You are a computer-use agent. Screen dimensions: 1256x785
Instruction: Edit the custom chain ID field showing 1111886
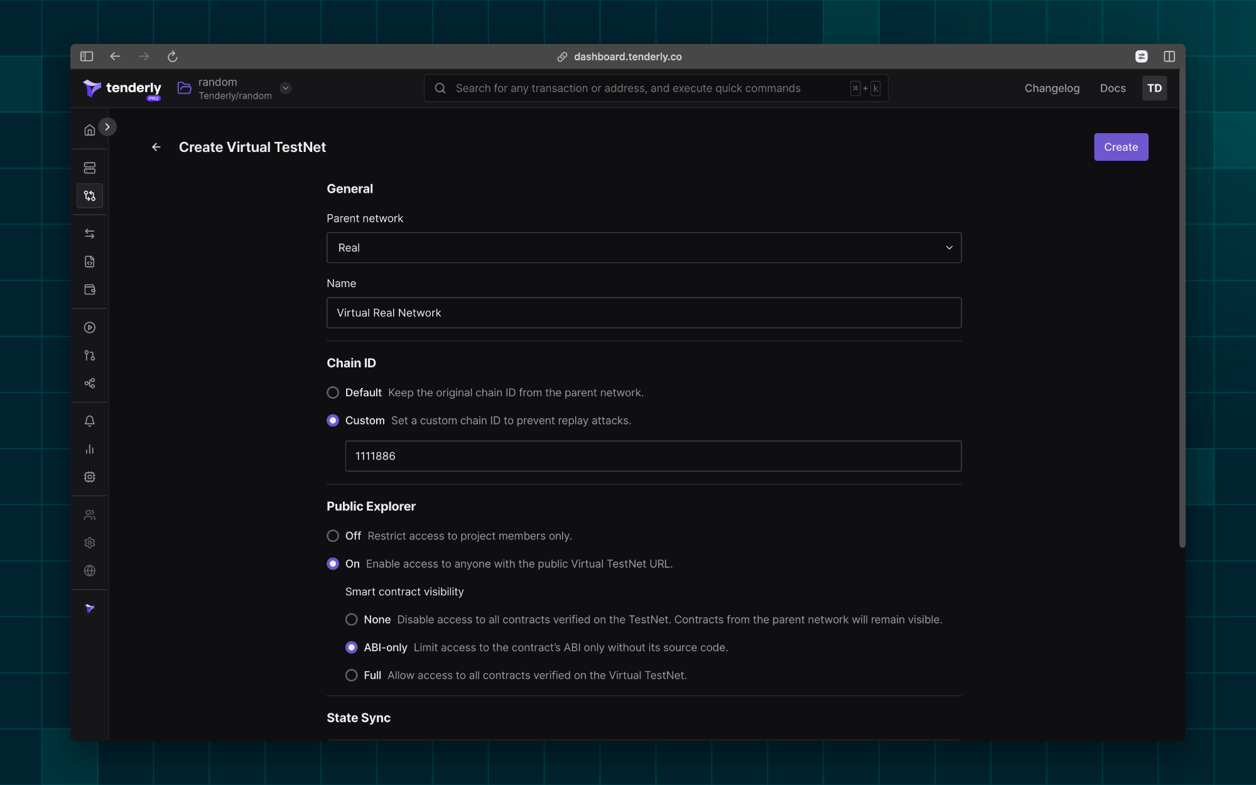(652, 456)
